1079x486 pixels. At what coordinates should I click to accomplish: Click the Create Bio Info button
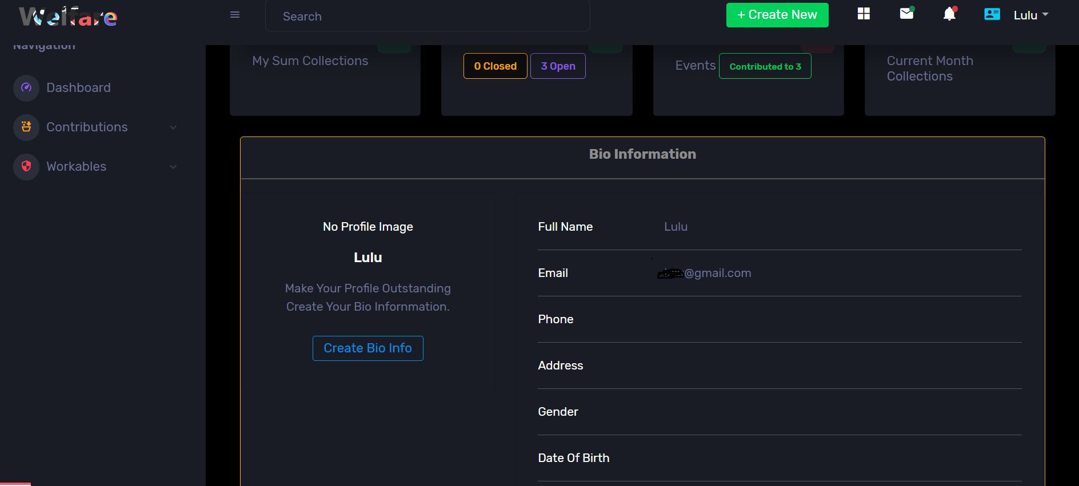pos(367,348)
